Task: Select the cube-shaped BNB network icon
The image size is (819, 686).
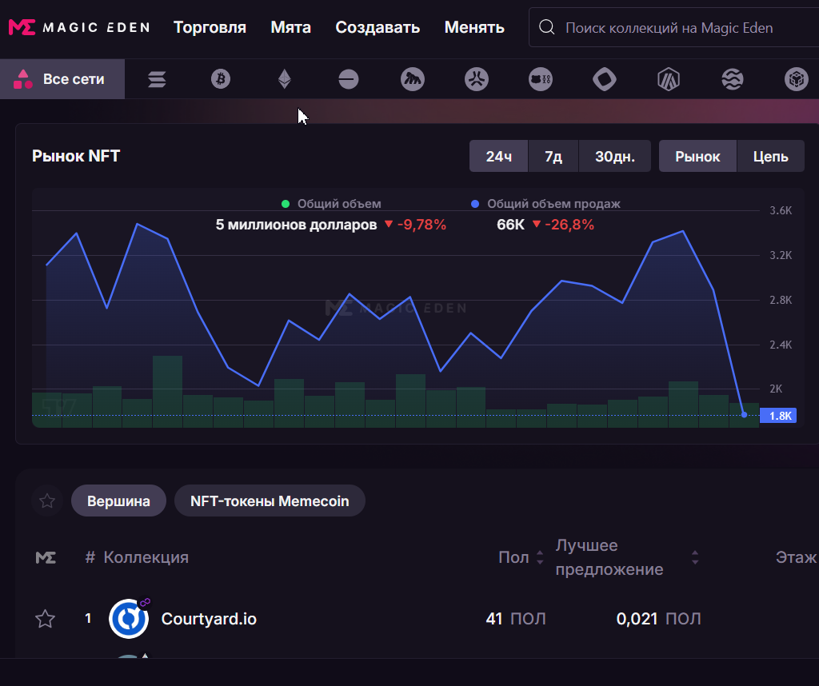Action: pyautogui.click(x=796, y=79)
